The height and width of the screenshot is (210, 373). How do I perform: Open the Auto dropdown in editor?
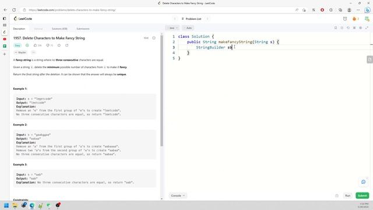point(188,28)
